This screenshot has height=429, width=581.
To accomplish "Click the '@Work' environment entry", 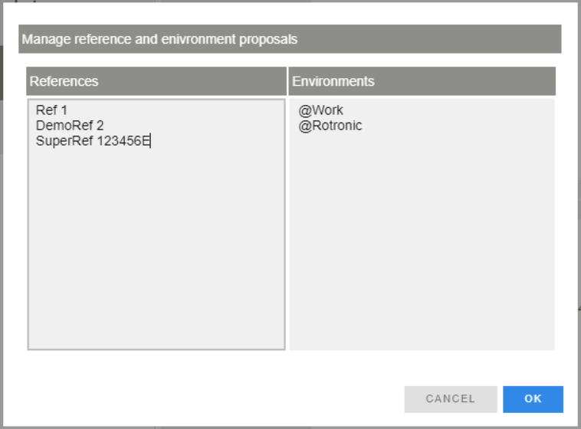I will pos(320,110).
